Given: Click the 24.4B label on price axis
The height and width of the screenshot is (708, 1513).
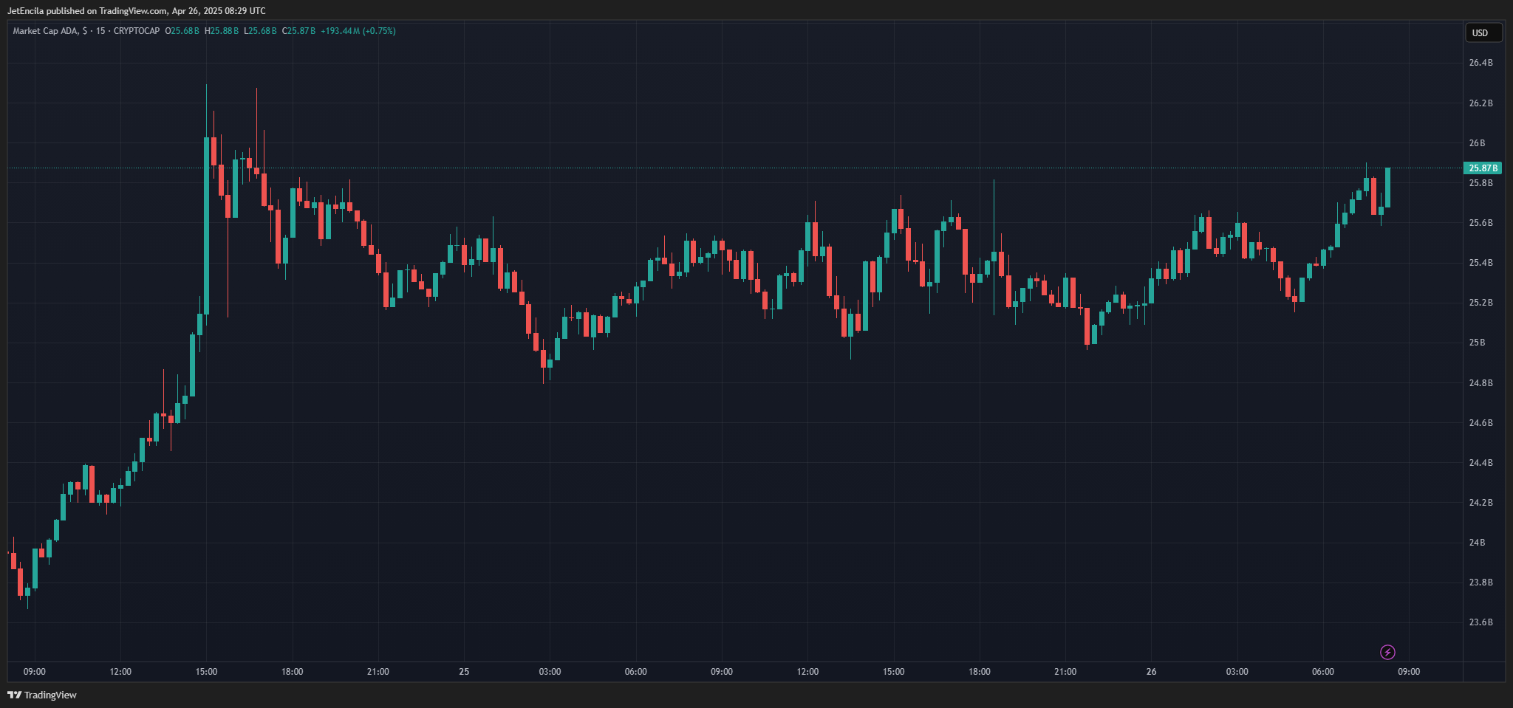Looking at the screenshot, I should [x=1480, y=463].
